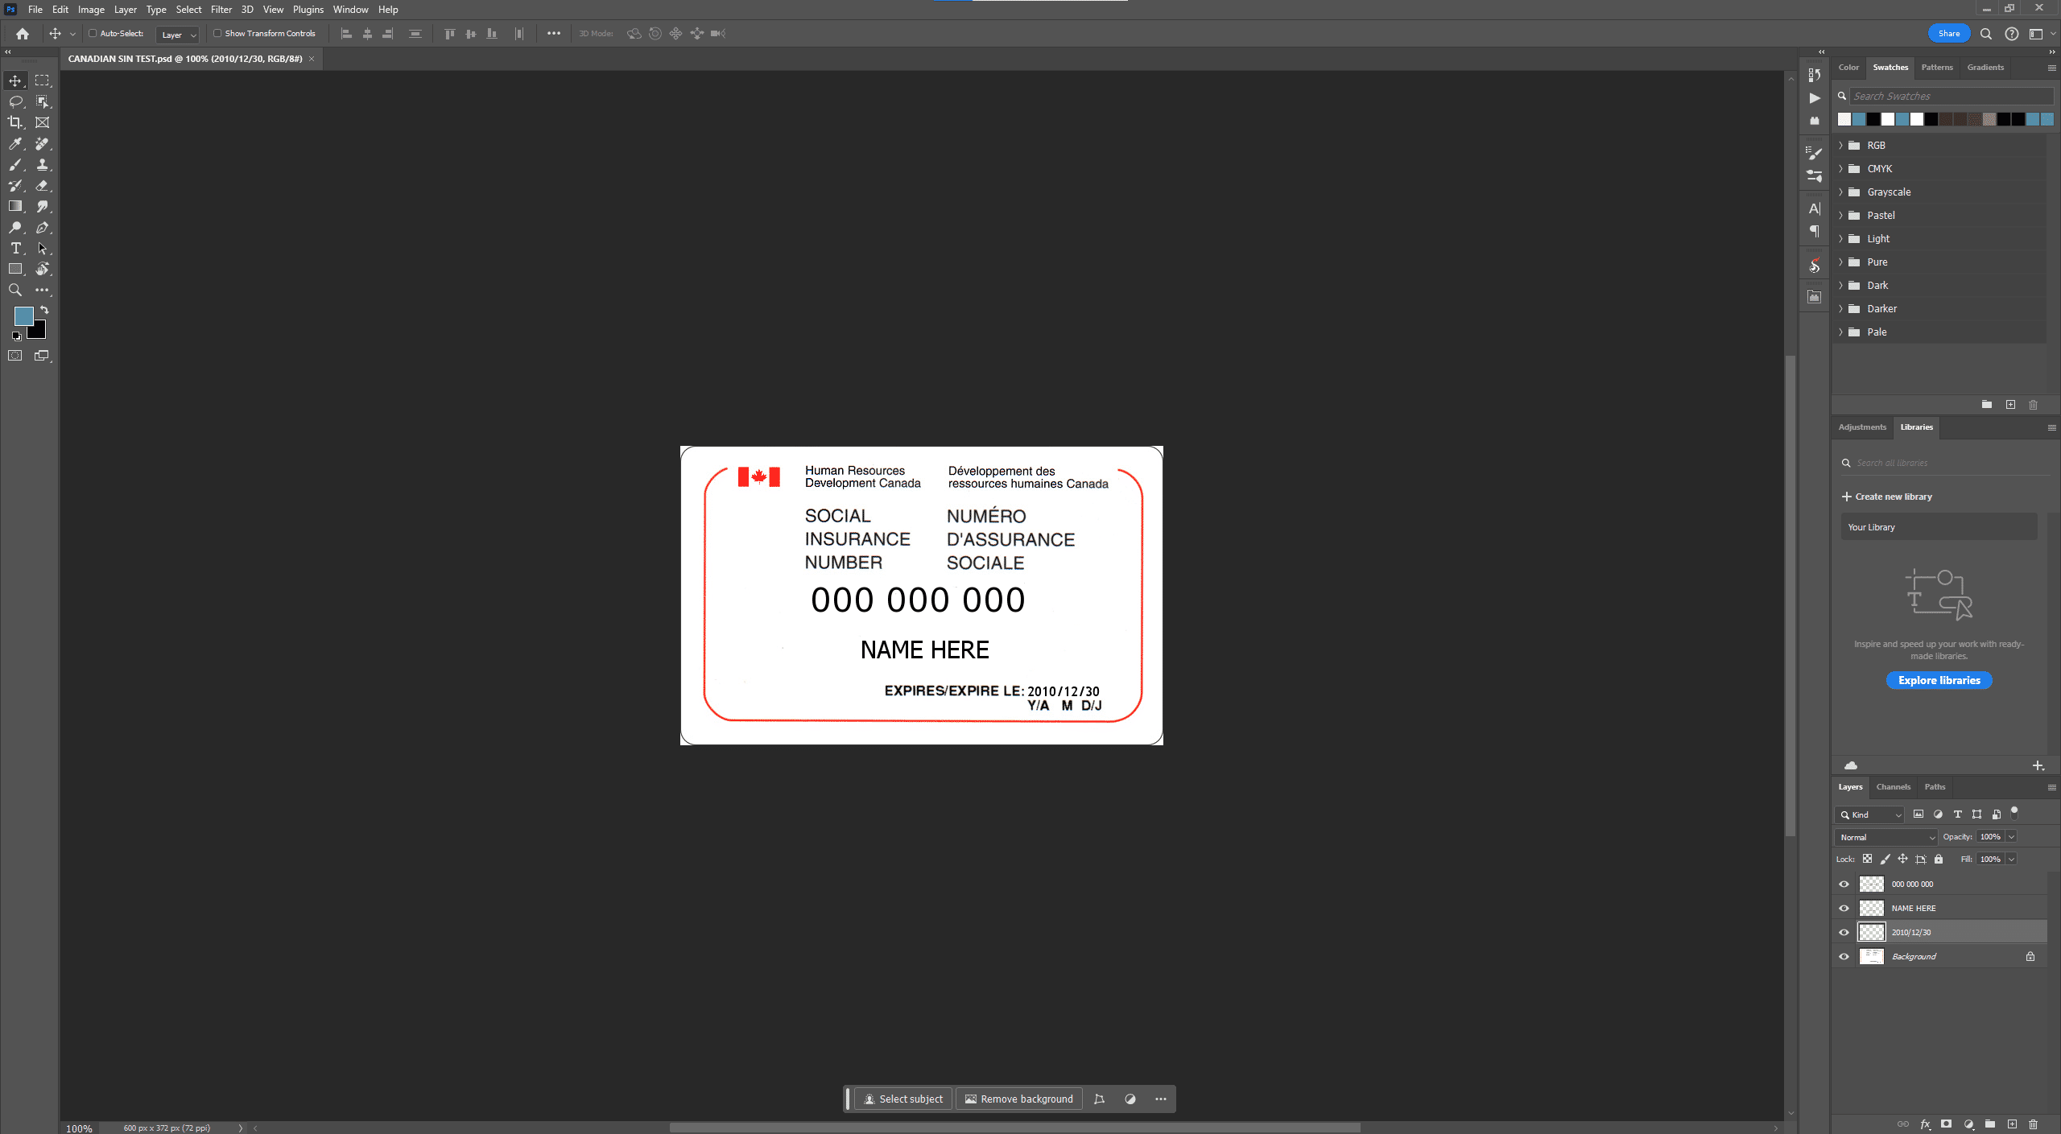The width and height of the screenshot is (2061, 1134).
Task: Hide the Background layer
Action: coord(1844,957)
